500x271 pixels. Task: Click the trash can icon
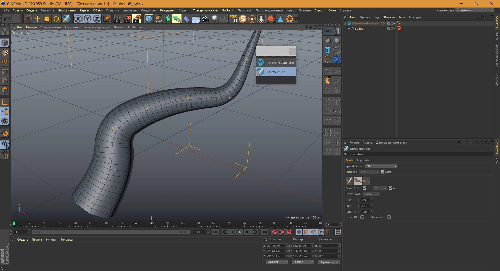tap(328, 50)
